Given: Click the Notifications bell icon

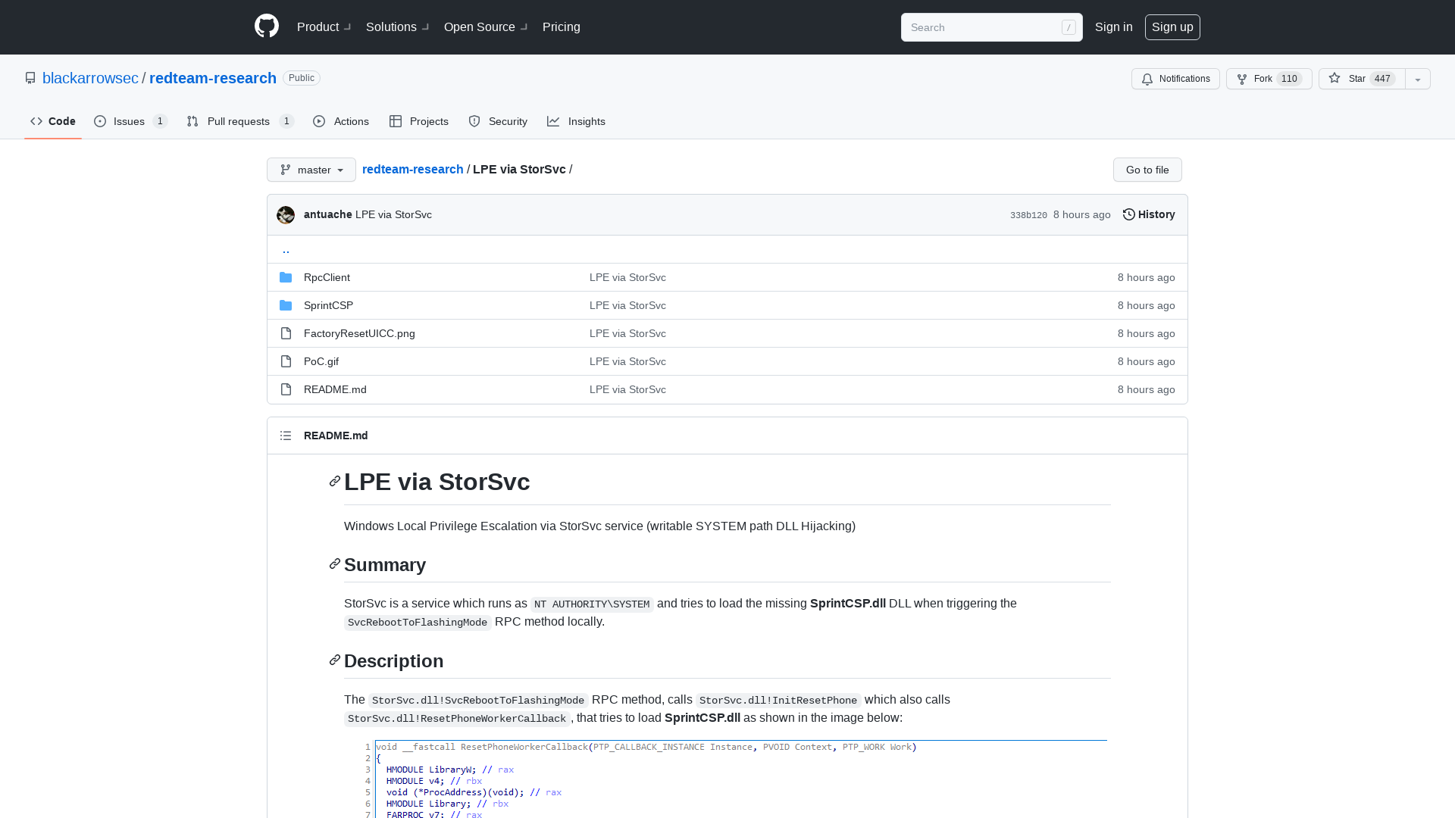Looking at the screenshot, I should (1147, 78).
